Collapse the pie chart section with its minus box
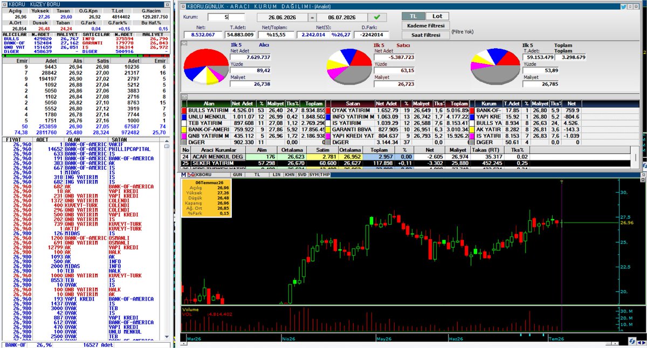The width and height of the screenshot is (647, 348). [184, 45]
